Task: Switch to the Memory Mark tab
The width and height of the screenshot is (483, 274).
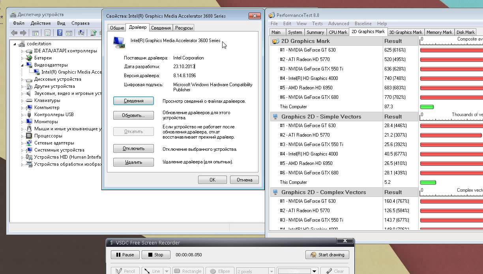Action: point(439,32)
